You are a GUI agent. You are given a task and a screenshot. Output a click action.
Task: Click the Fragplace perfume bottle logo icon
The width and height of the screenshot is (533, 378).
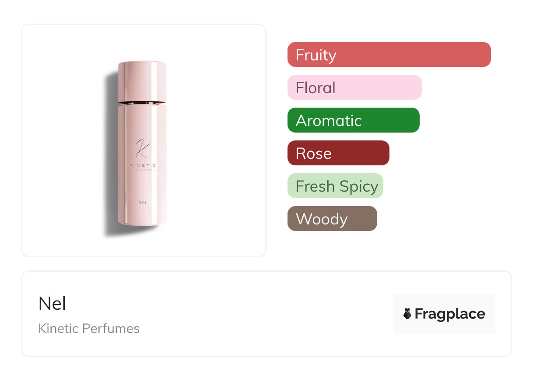click(x=407, y=314)
